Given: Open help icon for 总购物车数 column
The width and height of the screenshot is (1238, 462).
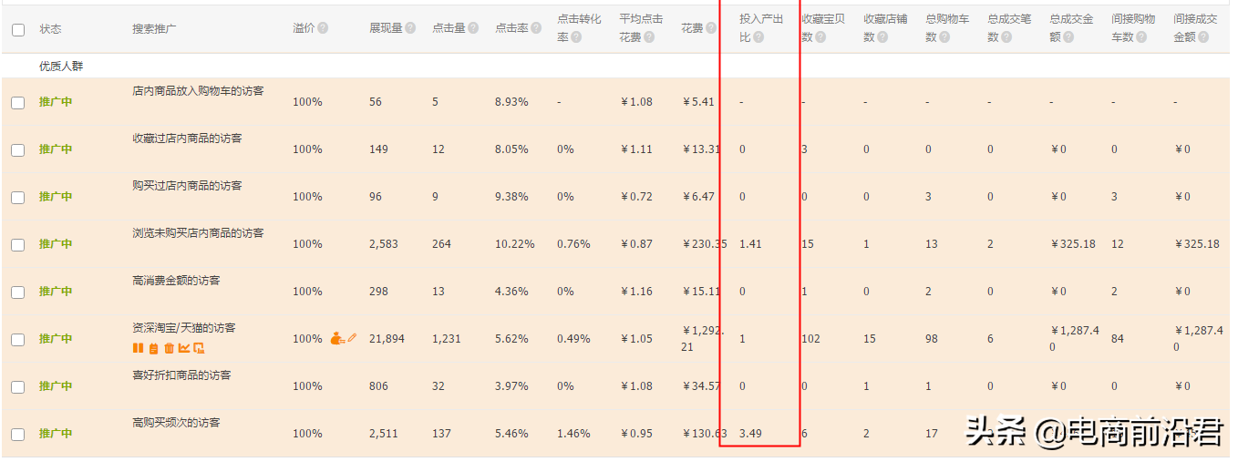Looking at the screenshot, I should point(944,37).
